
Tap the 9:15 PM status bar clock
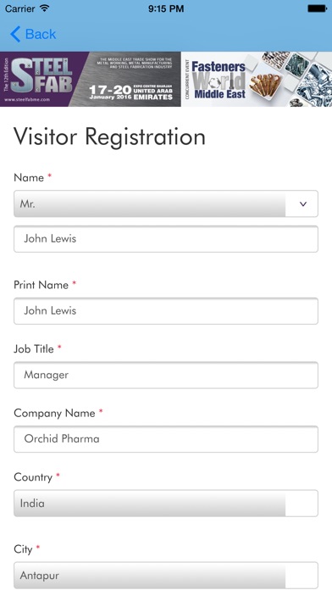pyautogui.click(x=166, y=8)
